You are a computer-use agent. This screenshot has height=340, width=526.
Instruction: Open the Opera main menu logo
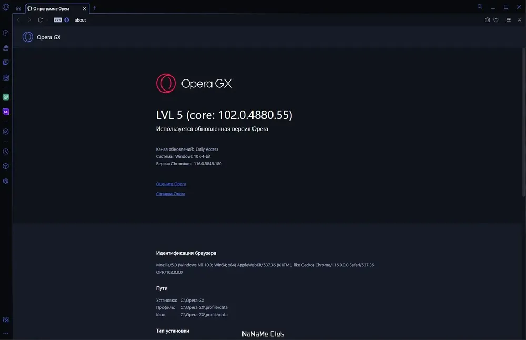(6, 7)
